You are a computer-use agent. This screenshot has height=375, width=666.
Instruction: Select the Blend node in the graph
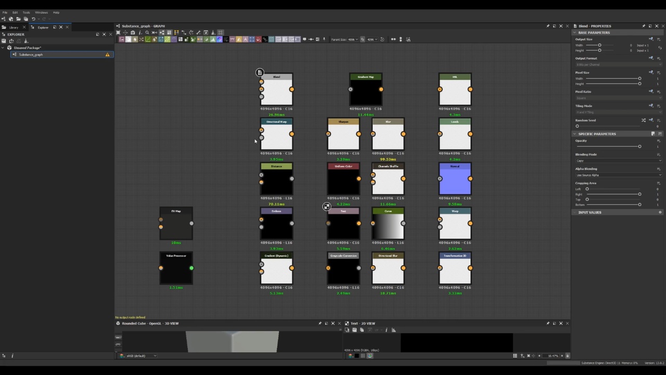point(276,90)
